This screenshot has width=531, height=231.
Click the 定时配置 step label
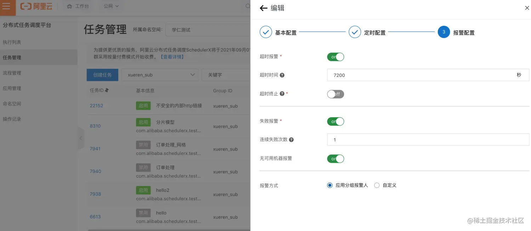(375, 32)
